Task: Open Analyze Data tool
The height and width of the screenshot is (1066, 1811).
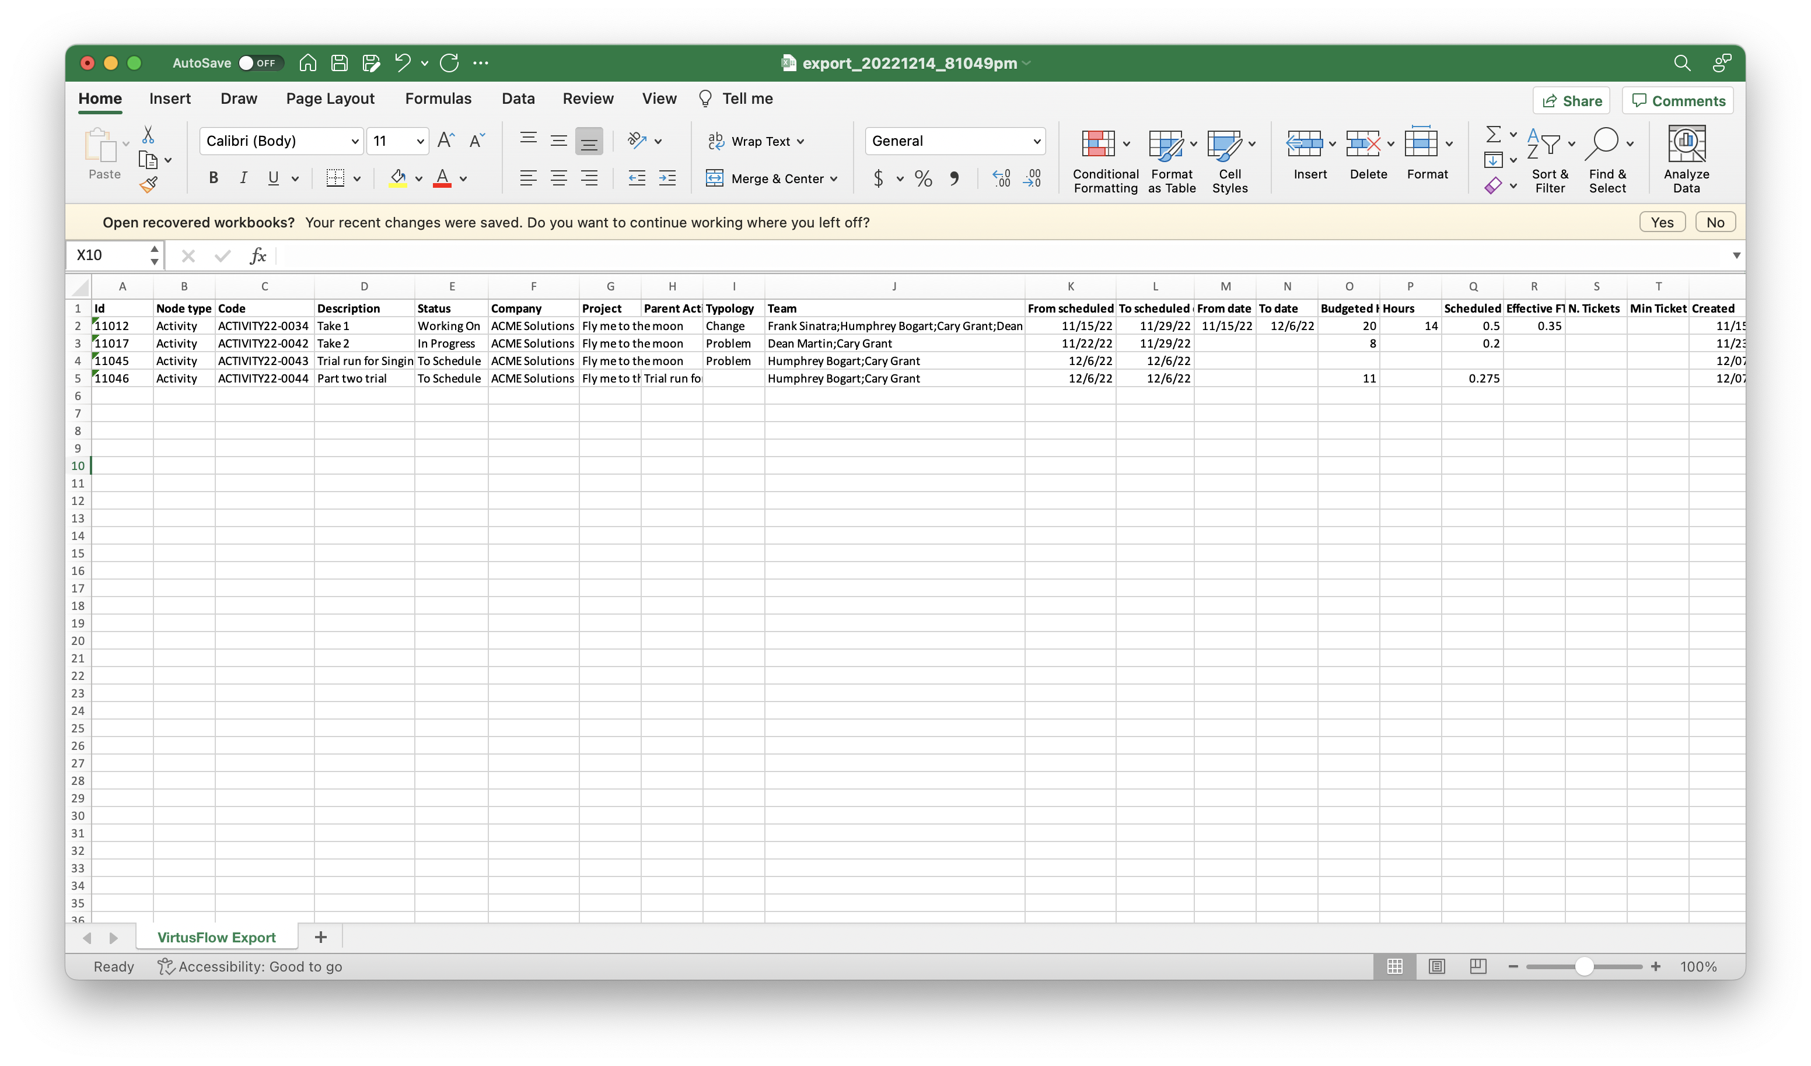Action: [1686, 159]
